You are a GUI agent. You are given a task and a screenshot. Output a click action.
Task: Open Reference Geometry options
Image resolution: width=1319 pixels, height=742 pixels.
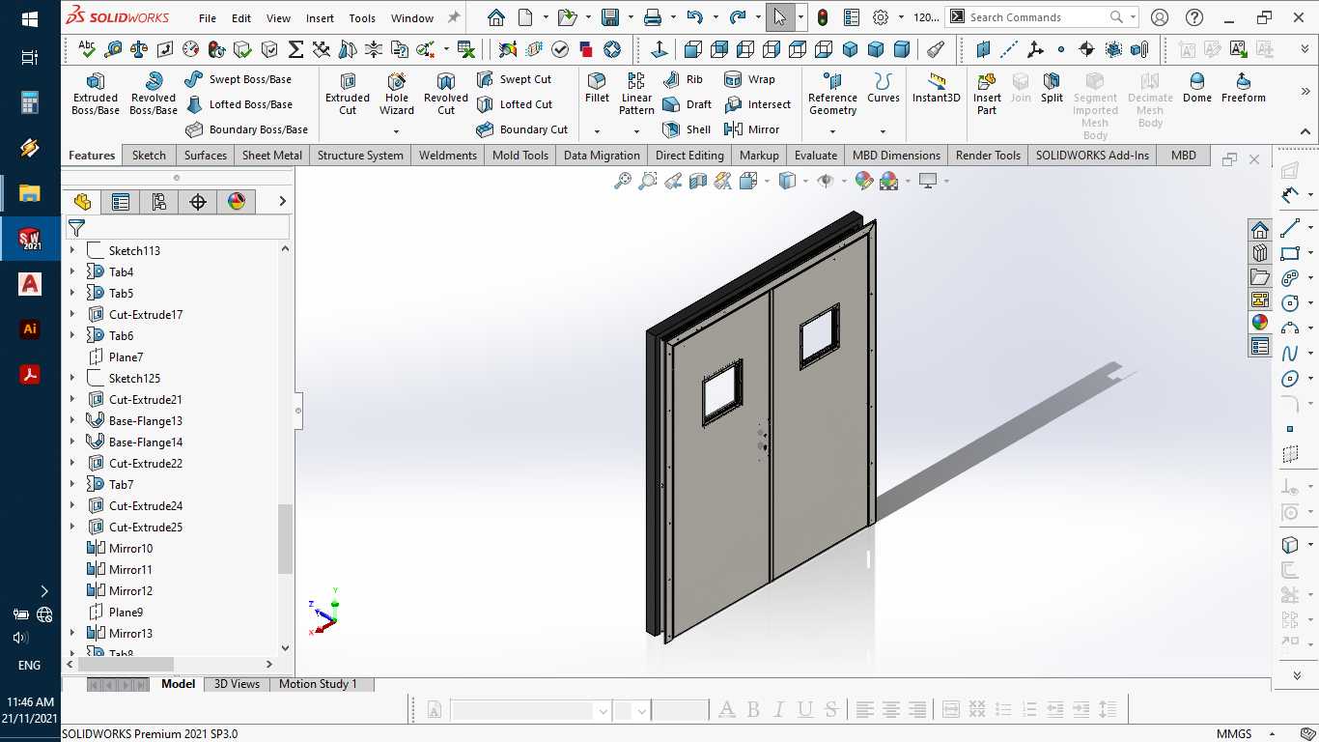click(832, 94)
